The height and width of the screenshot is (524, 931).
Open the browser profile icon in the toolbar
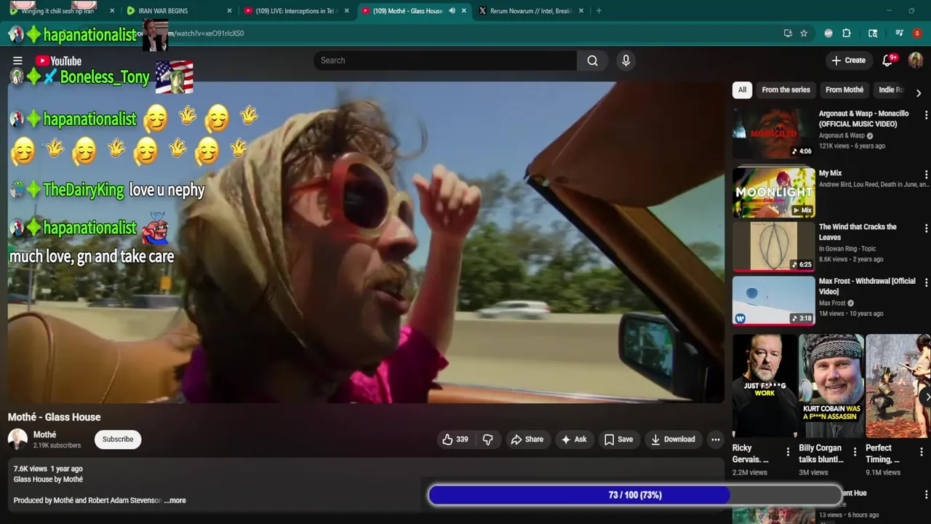[x=917, y=33]
